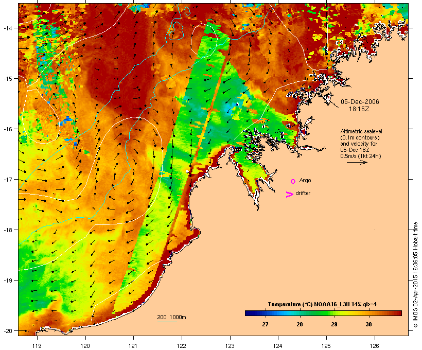
Task: Click the 'and velocity for' text
Action: tap(359, 144)
